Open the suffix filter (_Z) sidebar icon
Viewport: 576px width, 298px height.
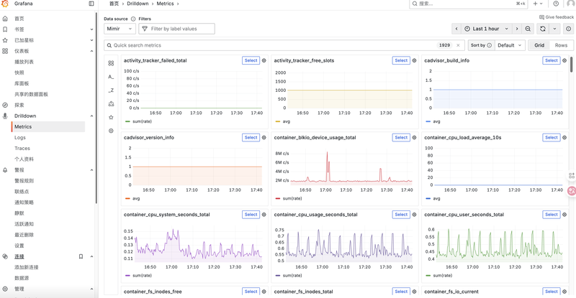click(111, 90)
